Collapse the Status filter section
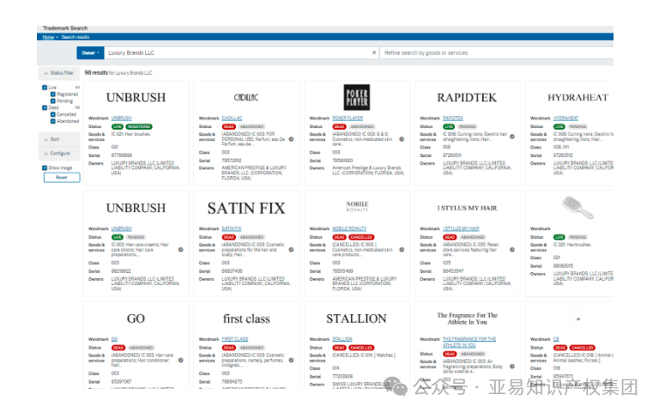The width and height of the screenshot is (659, 413). tap(59, 73)
